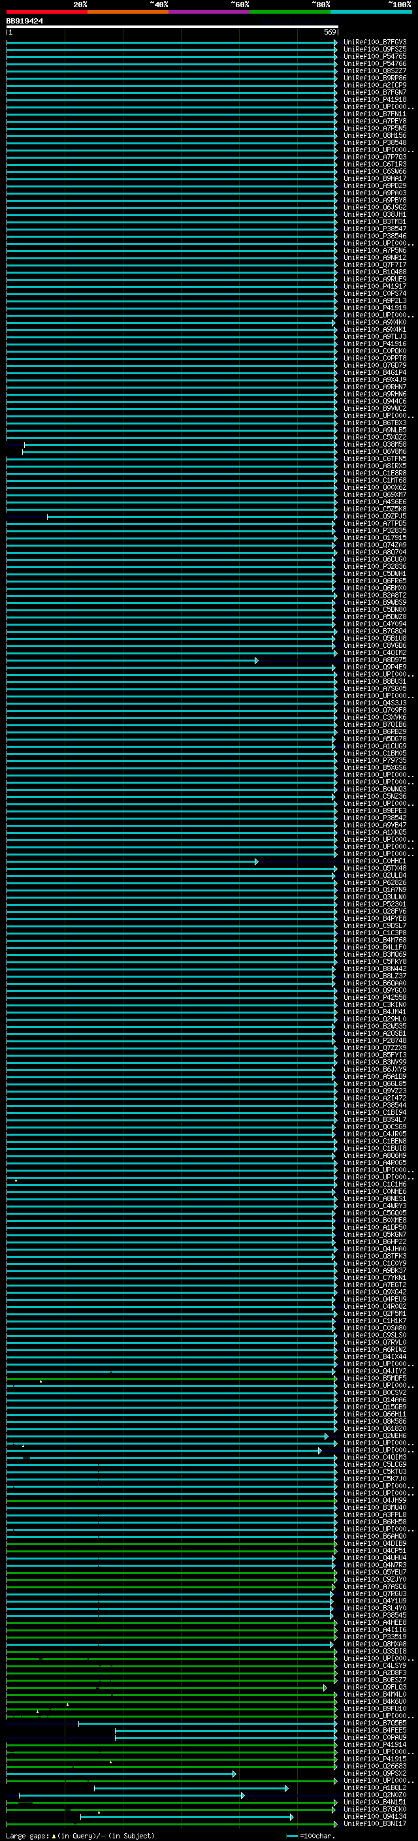418x1841 pixels.
Task: Click the UniRef100_A7PEY8 label
Action: [x=374, y=121]
